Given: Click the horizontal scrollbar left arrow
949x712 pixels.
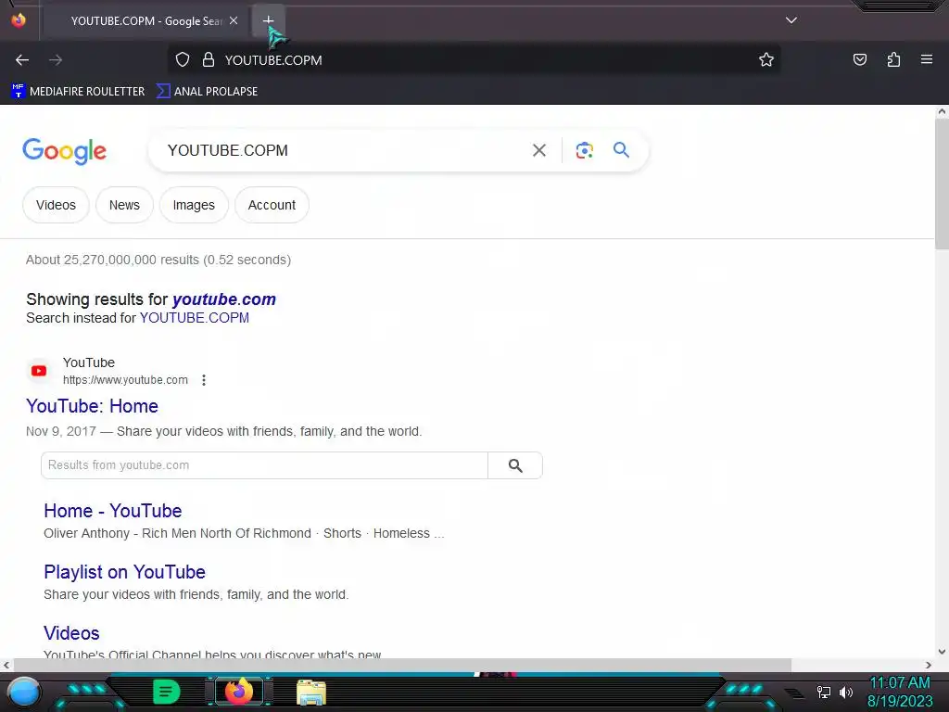Looking at the screenshot, I should pyautogui.click(x=6, y=665).
